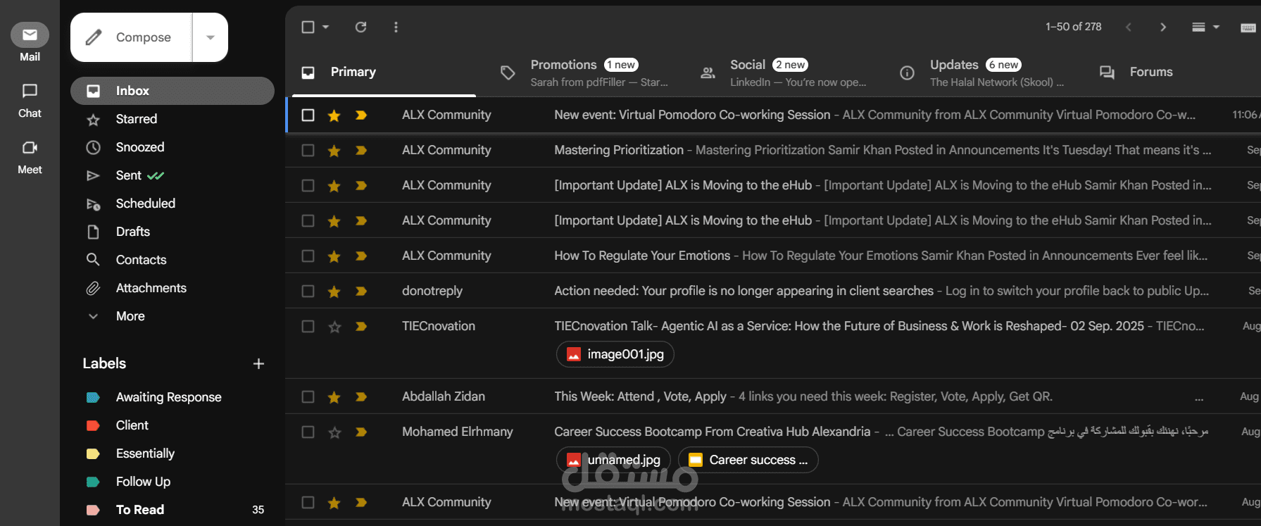The image size is (1261, 526).
Task: Click the plus icon to create a label
Action: click(258, 363)
